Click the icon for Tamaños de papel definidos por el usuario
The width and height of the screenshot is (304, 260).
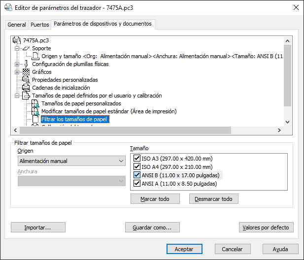26,96
